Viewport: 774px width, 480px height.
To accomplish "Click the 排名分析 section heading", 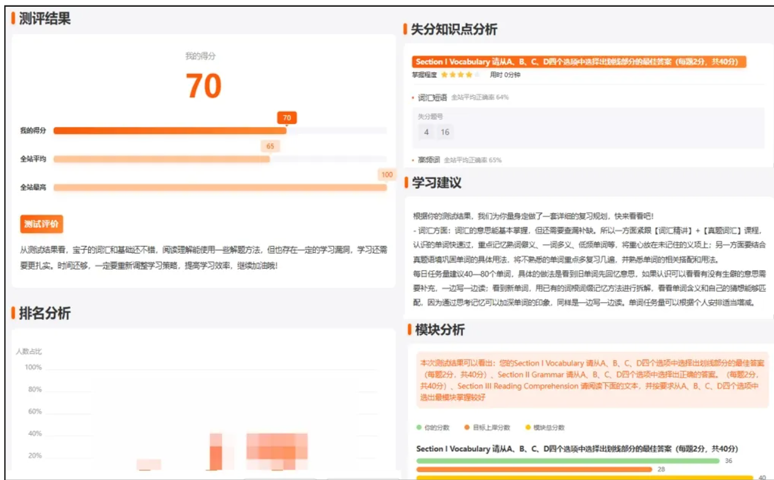I will point(45,313).
